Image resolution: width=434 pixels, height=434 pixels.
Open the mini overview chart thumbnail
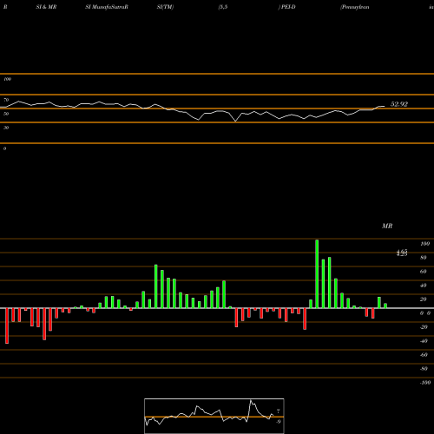[214, 416]
